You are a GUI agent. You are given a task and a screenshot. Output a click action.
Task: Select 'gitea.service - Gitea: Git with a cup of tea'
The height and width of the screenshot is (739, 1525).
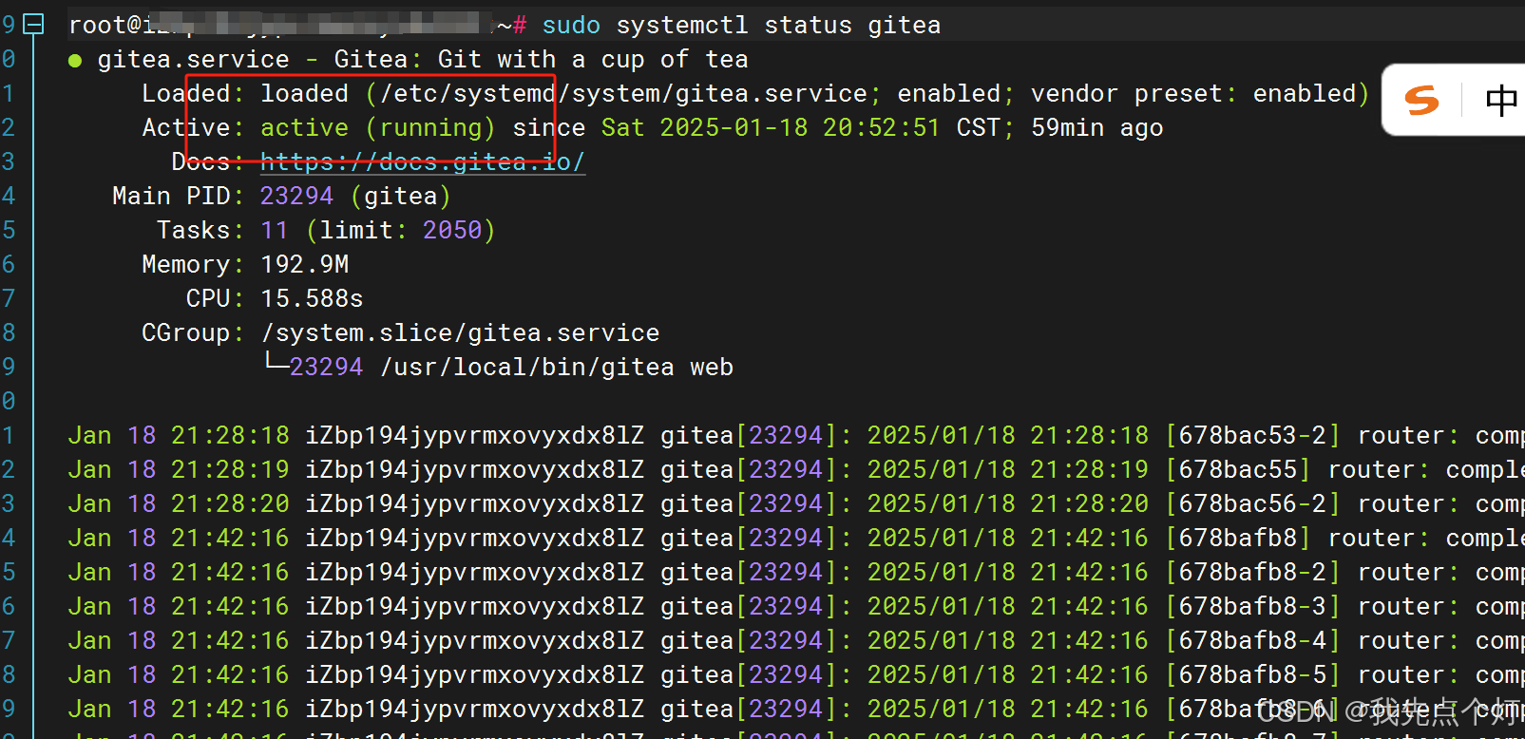423,60
